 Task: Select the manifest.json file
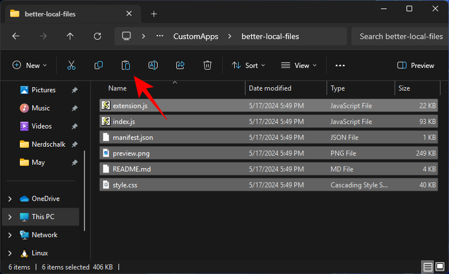(x=133, y=137)
